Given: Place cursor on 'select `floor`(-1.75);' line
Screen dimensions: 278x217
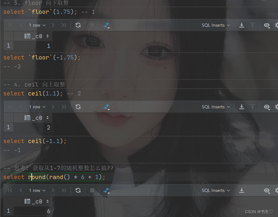Looking at the screenshot, I should tap(42, 58).
